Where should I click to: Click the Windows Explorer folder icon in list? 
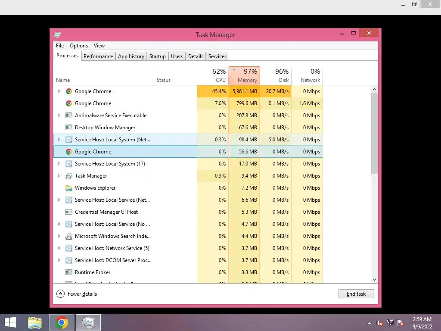point(69,188)
